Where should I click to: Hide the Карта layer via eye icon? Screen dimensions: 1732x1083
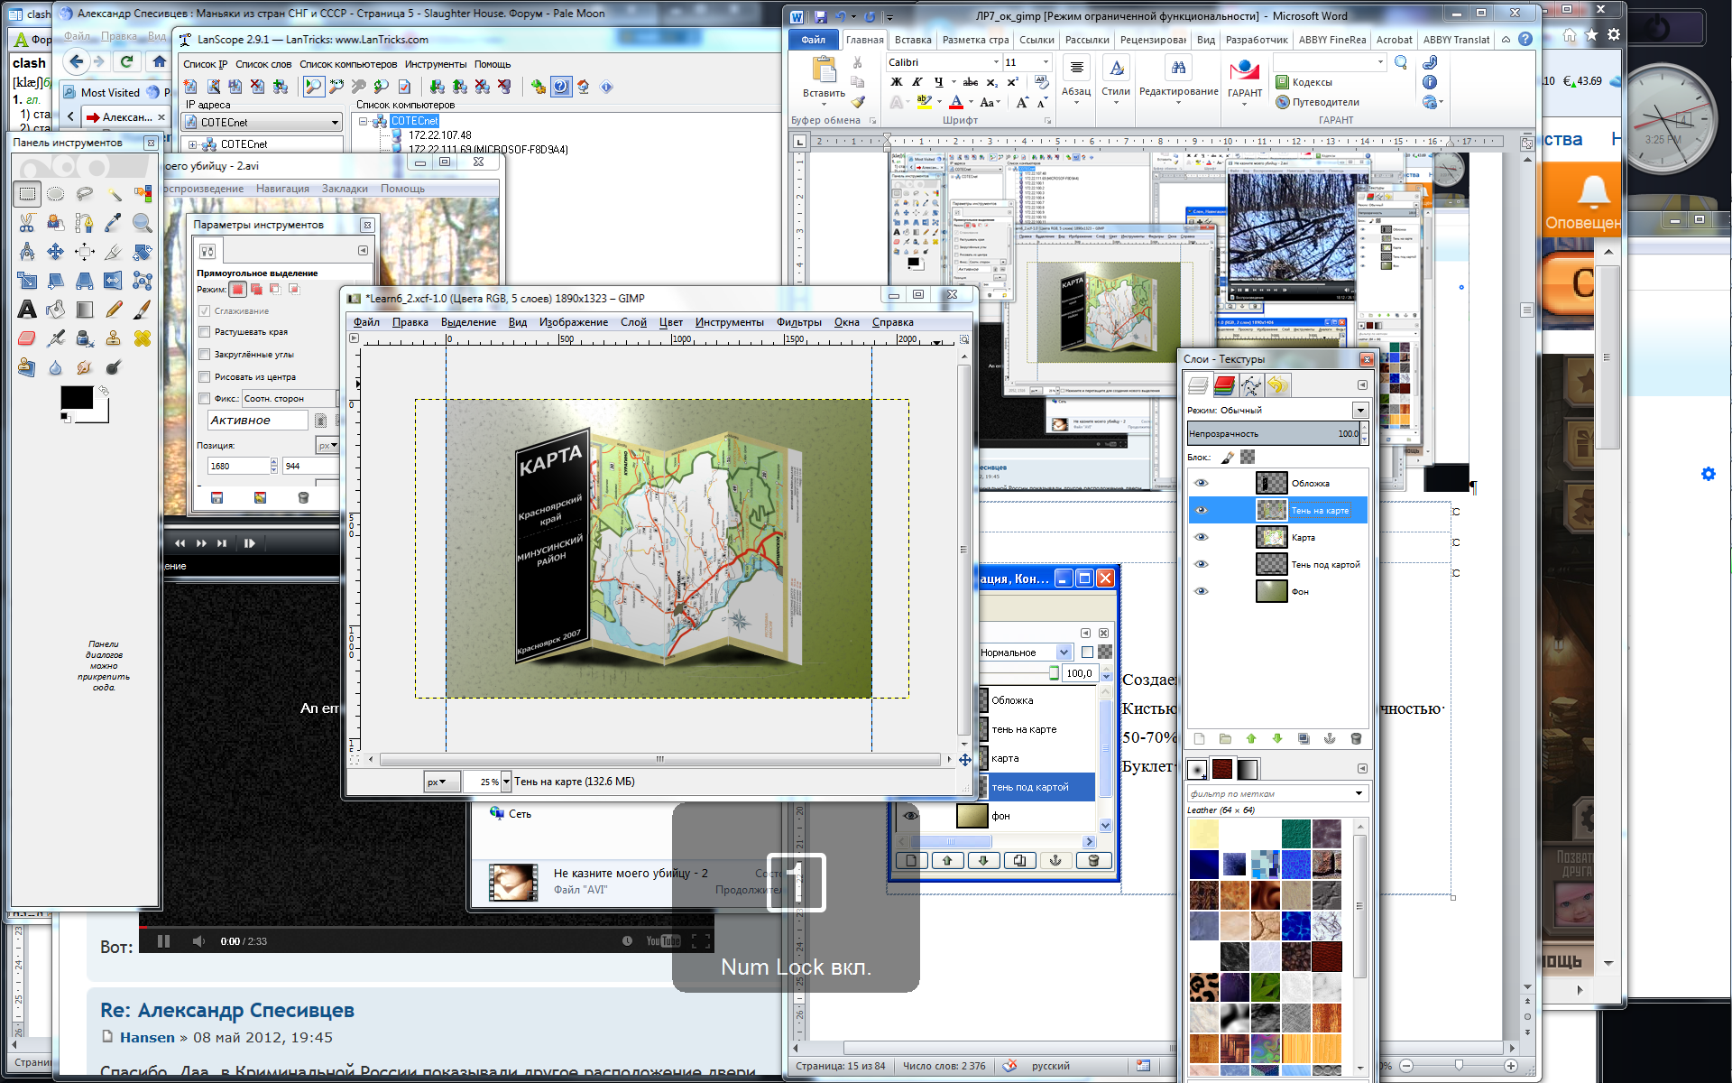click(x=1200, y=538)
